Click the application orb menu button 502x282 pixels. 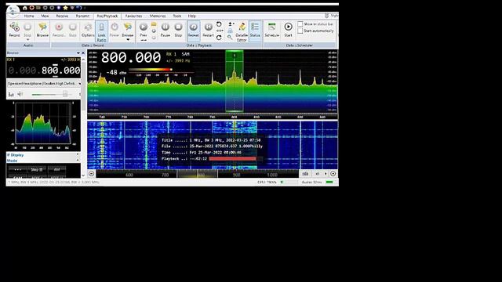coord(13,11)
